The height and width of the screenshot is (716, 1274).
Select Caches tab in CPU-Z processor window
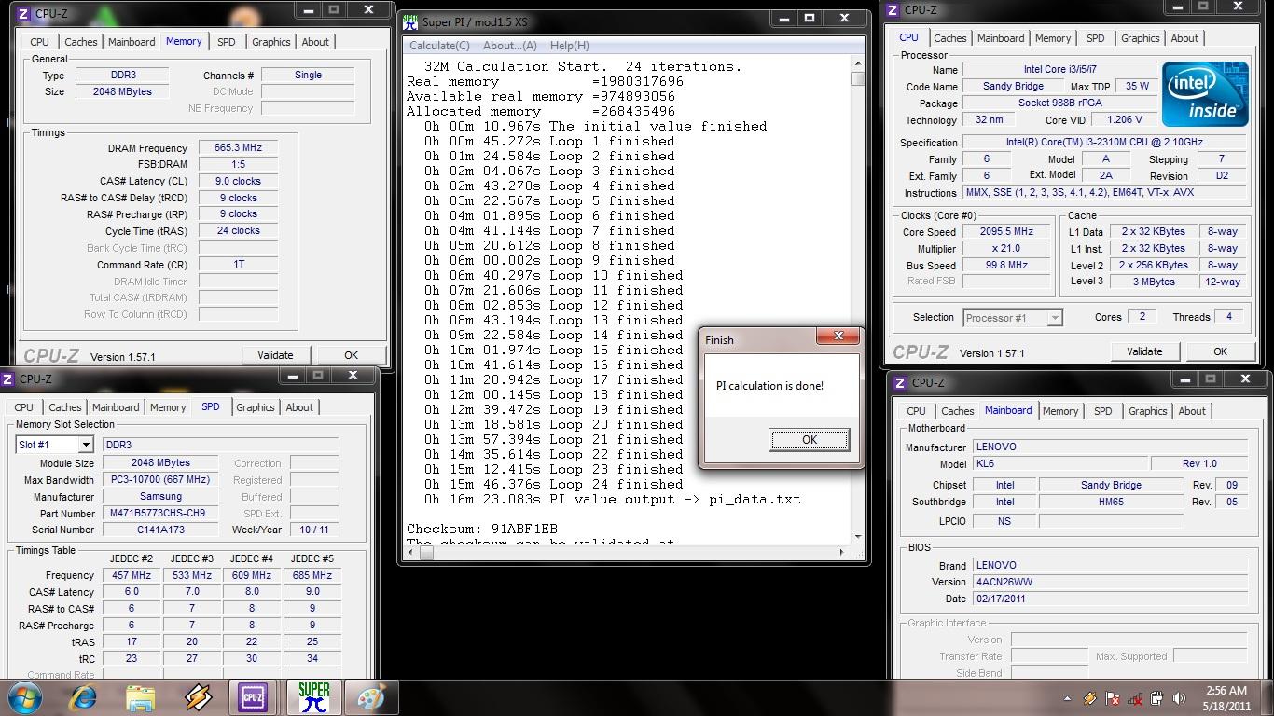tap(949, 38)
